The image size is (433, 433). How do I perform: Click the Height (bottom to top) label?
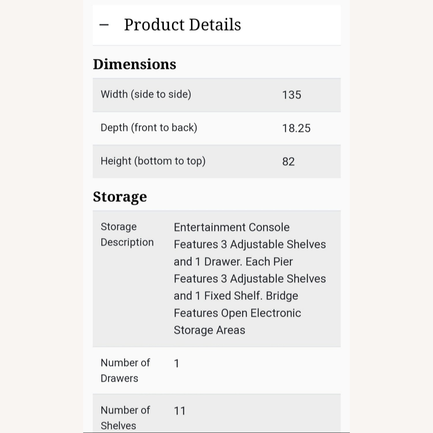(x=153, y=161)
